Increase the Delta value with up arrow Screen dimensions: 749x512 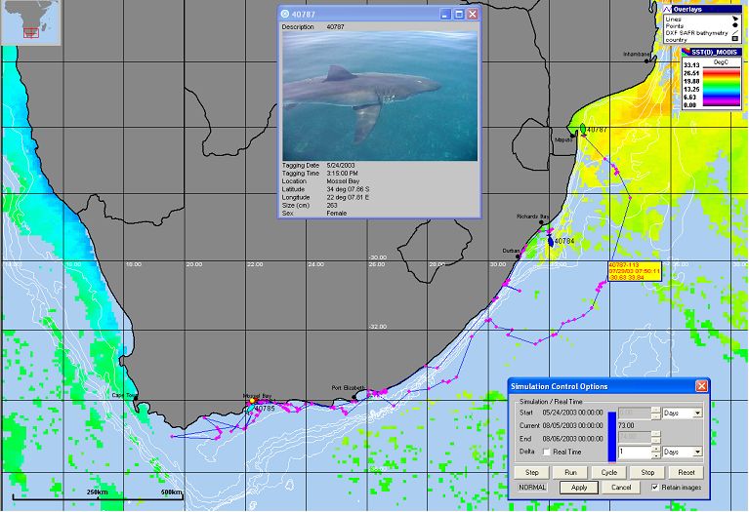coord(655,449)
